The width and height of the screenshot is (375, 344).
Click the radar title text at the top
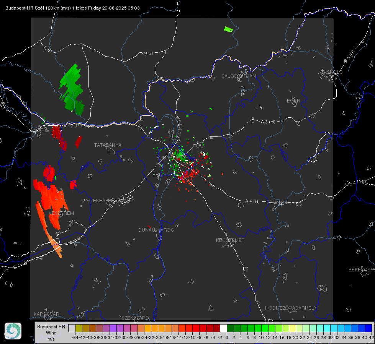pos(72,8)
